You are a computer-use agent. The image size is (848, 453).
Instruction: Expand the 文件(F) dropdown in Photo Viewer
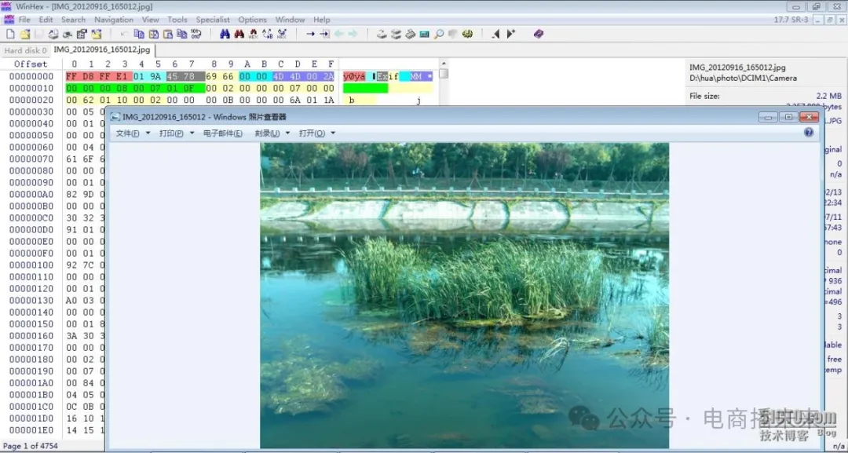132,133
